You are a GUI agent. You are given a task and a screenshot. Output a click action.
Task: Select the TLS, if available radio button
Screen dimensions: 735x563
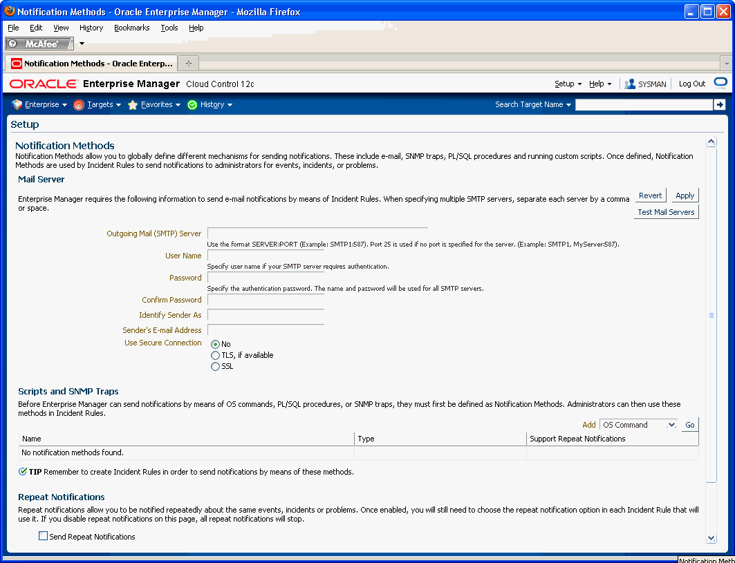coord(215,356)
